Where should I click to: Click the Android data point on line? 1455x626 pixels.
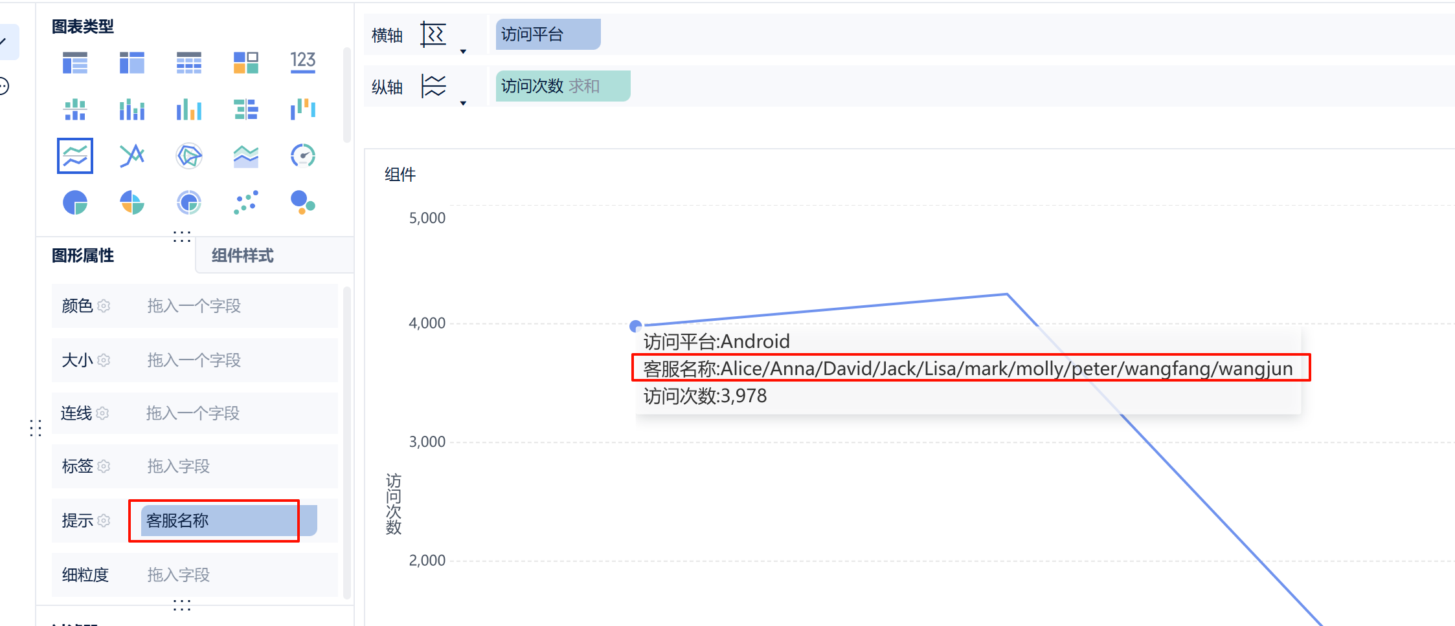(636, 326)
